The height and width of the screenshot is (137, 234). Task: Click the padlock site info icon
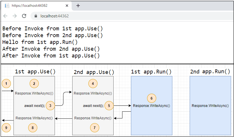pyautogui.click(x=36, y=16)
